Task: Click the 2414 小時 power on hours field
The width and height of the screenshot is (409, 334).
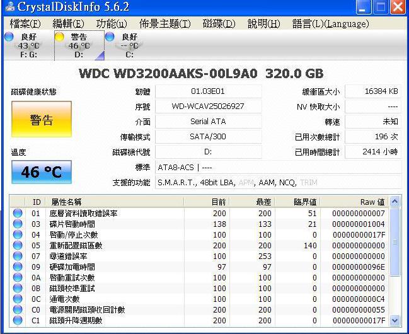Action: (x=373, y=152)
